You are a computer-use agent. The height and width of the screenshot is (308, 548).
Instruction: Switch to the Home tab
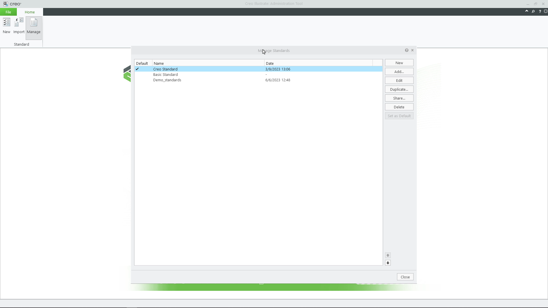29,12
